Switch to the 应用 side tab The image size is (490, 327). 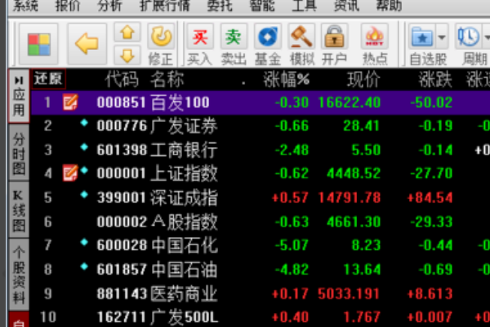coord(19,96)
